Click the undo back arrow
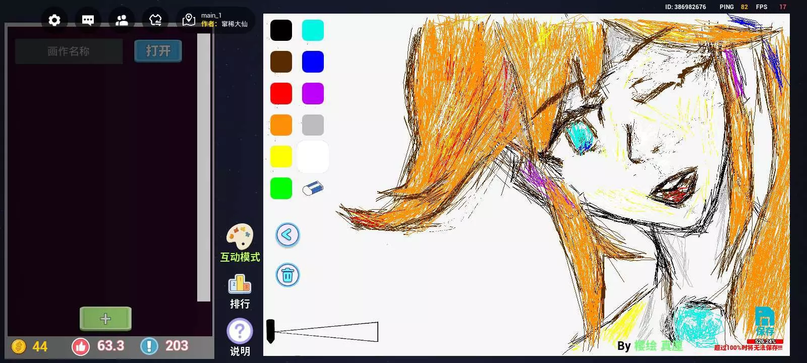This screenshot has height=363, width=807. point(287,235)
